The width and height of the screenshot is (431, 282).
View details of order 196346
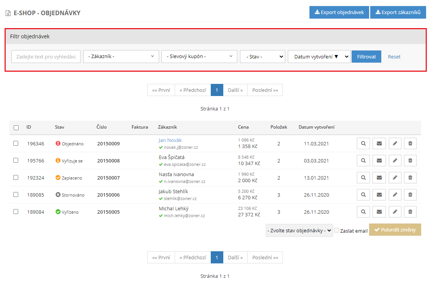363,143
